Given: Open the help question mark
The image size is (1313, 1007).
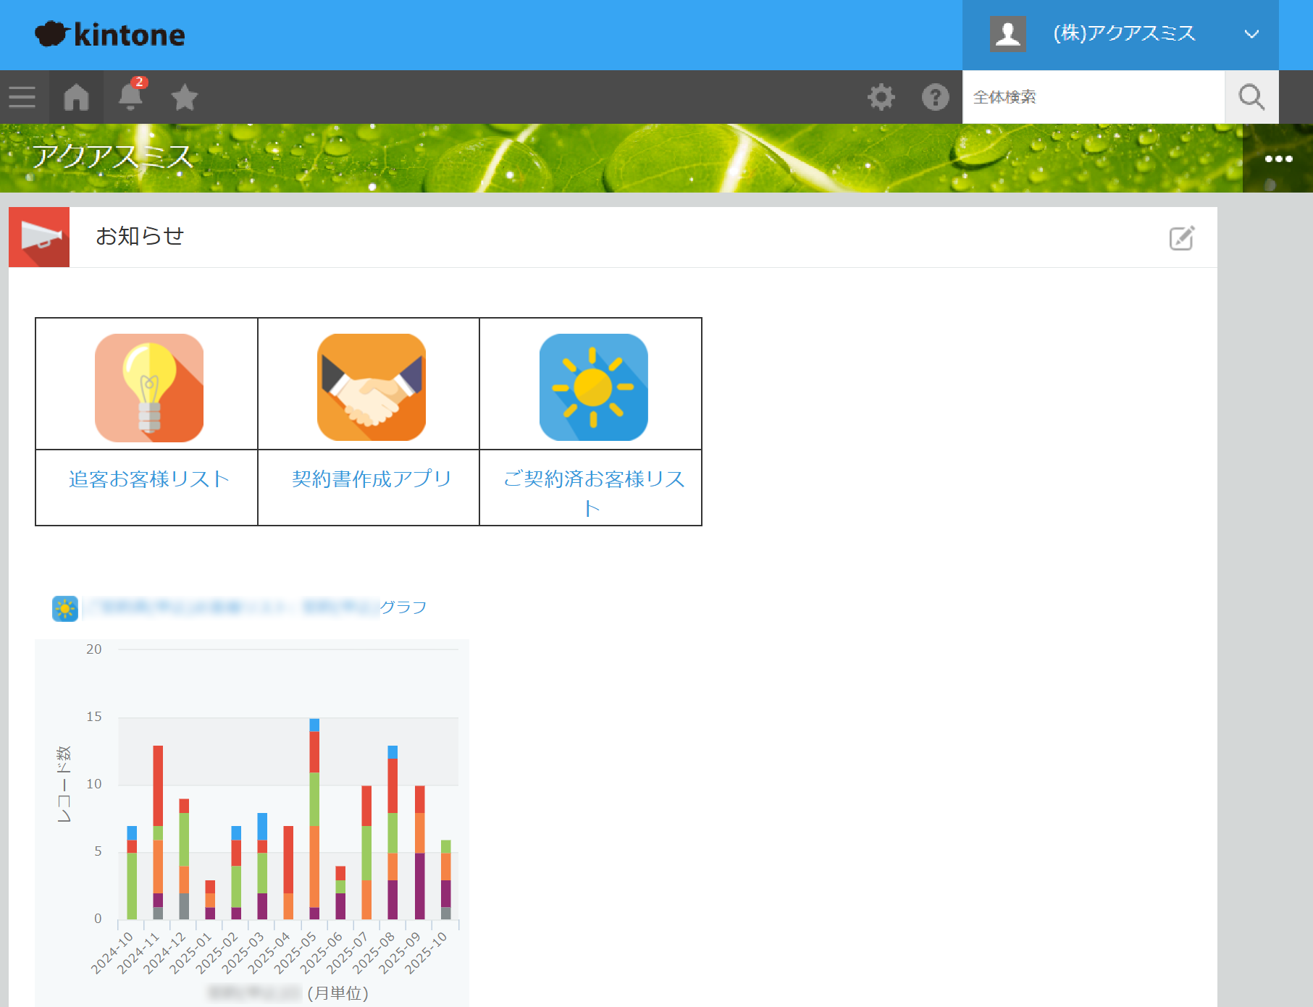Looking at the screenshot, I should point(935,97).
